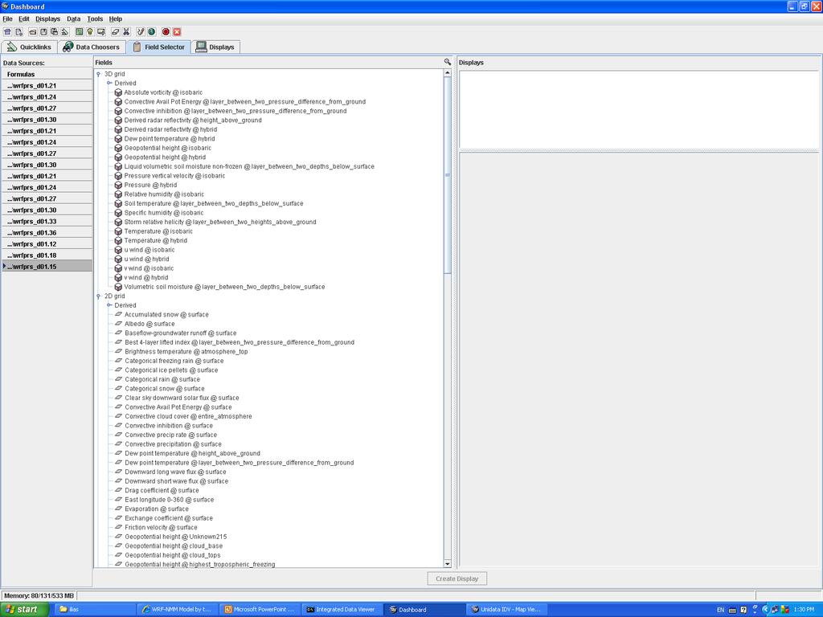823x617 pixels.
Task: Click the new document toolbar icon
Action: tap(18, 32)
